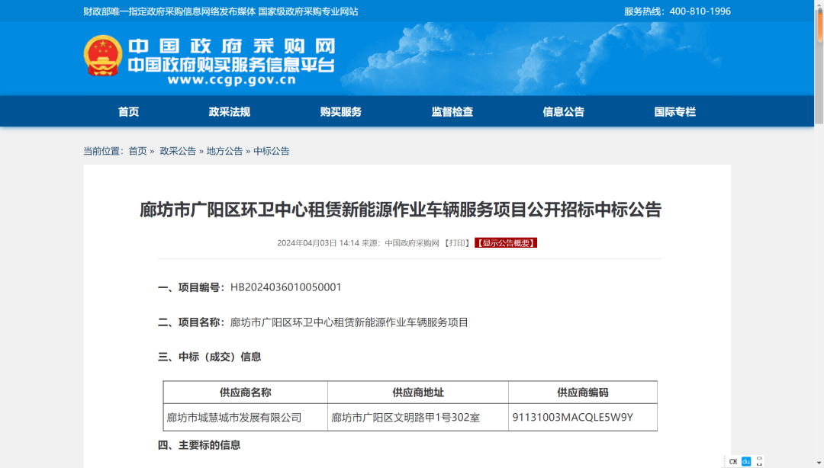The height and width of the screenshot is (468, 824).
Task: Click the blue 'du' input method icon
Action: point(746,462)
